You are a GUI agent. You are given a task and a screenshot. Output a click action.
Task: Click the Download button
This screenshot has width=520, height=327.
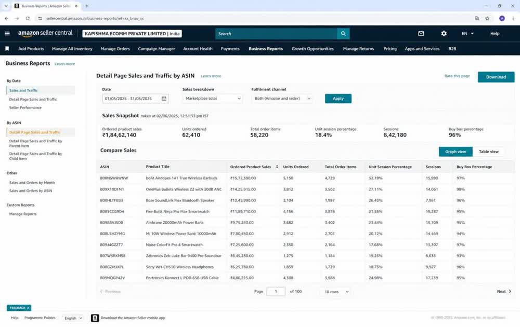496,77
